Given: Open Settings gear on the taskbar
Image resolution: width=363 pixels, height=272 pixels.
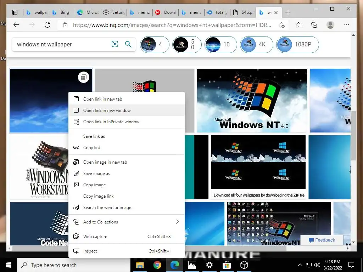Looking at the screenshot, I should tap(209, 265).
